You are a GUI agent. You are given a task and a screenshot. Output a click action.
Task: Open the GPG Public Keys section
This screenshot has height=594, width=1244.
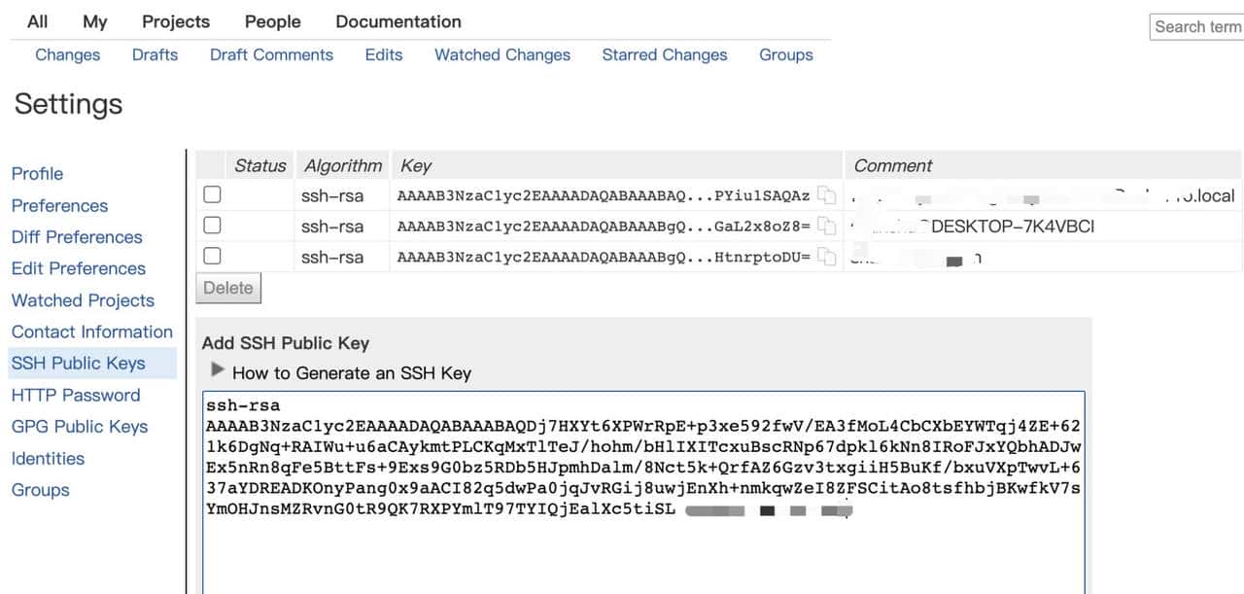(x=79, y=426)
